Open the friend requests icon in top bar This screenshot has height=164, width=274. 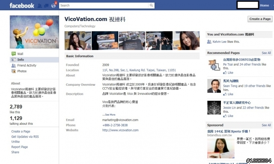40,6
